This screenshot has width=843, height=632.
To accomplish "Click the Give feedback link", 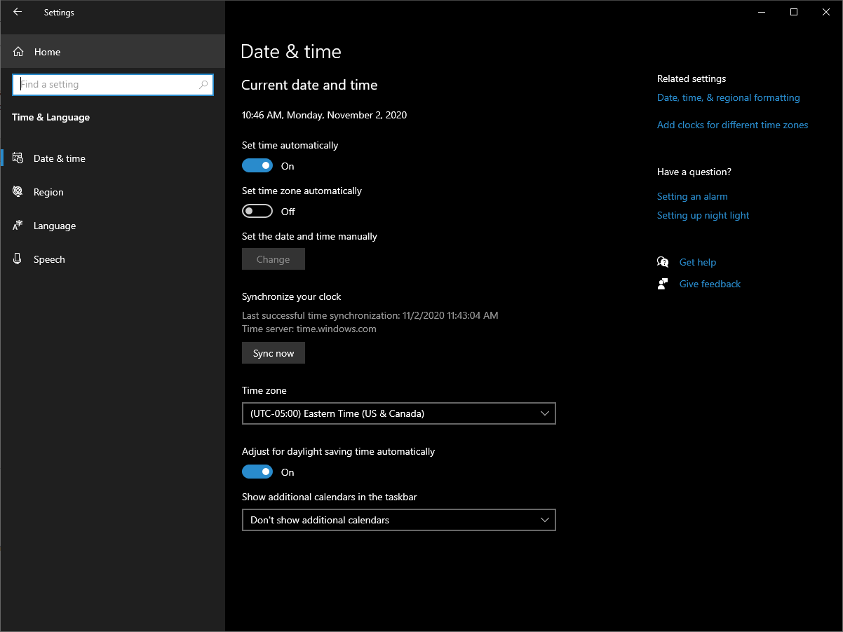I will tap(710, 284).
